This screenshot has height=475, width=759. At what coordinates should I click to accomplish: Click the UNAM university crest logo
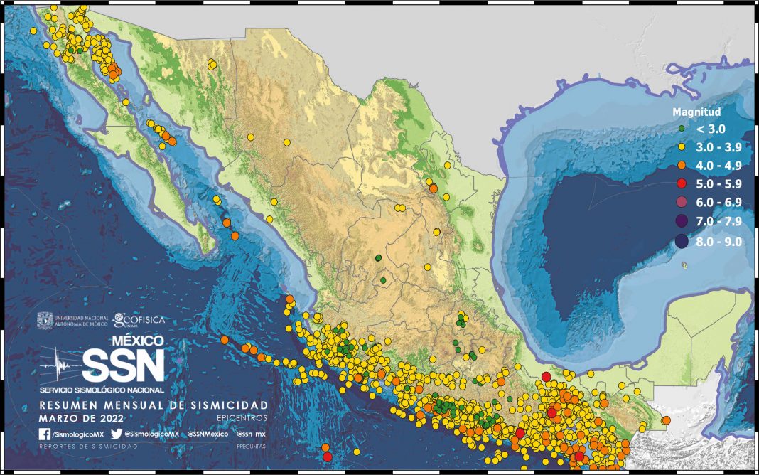[x=45, y=321]
